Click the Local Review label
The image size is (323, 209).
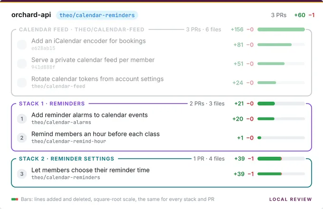click(290, 199)
